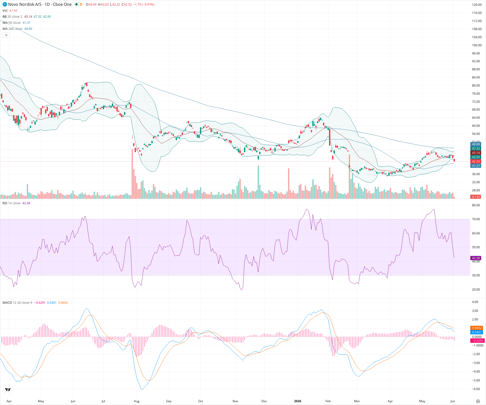Select the MA 200 close legend
Screen dimensions: 486x405
coord(12,29)
